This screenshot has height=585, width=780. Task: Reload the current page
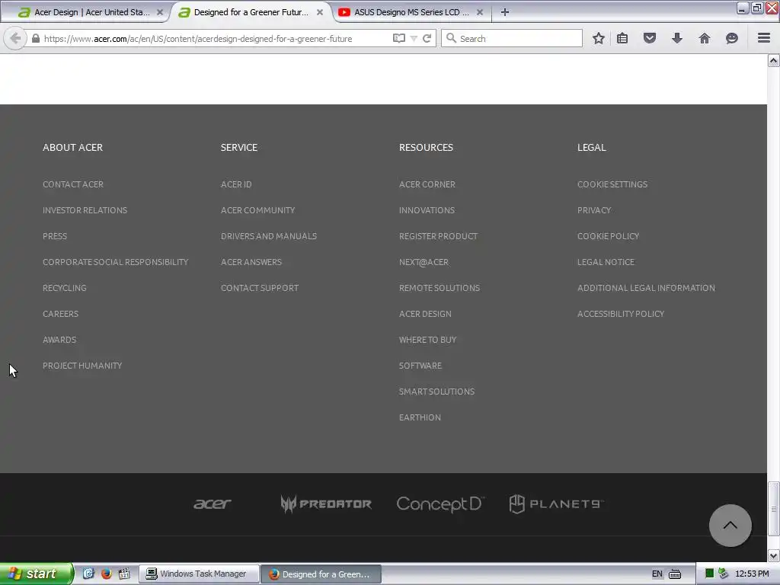(x=427, y=38)
